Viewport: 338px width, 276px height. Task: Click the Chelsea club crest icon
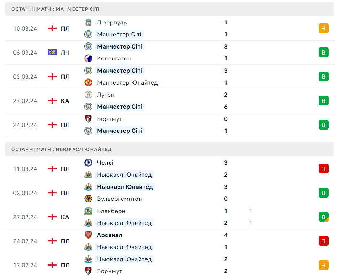88,163
